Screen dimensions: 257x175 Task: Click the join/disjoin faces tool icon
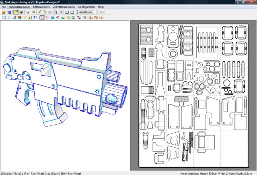click(48, 18)
